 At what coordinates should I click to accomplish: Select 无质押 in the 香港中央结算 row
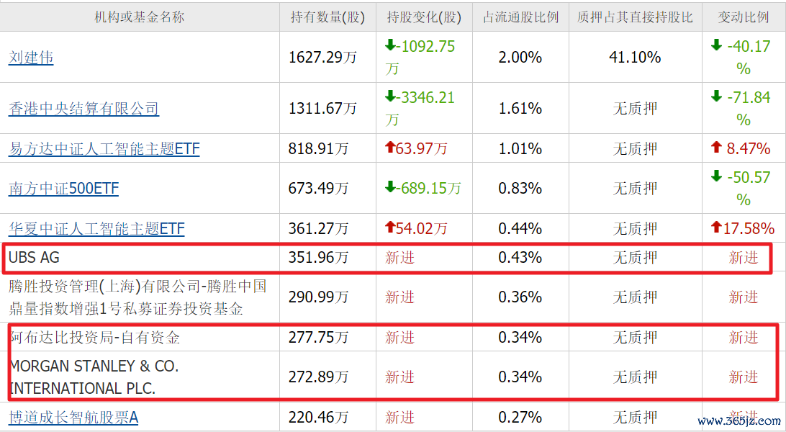(x=635, y=108)
